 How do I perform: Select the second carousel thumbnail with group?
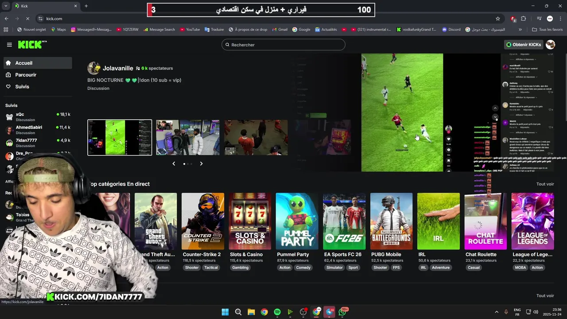tap(188, 137)
